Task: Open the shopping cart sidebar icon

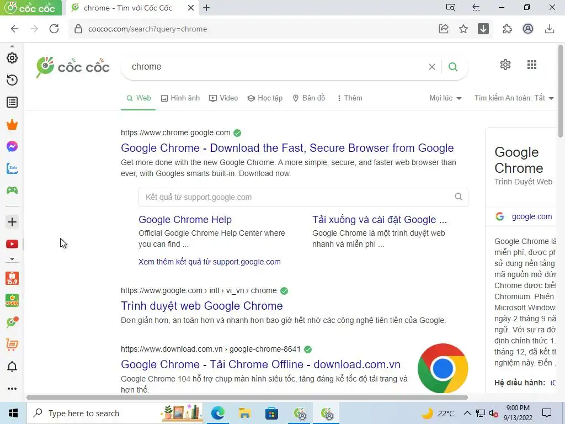Action: [x=12, y=344]
